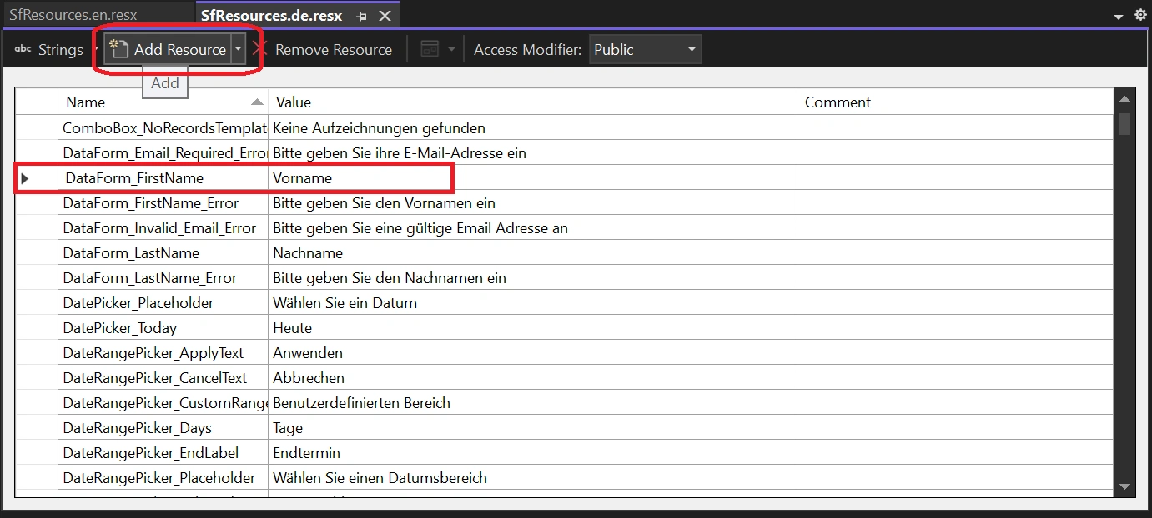Select the Endtermin value cell
This screenshot has height=518, width=1152.
(x=532, y=453)
